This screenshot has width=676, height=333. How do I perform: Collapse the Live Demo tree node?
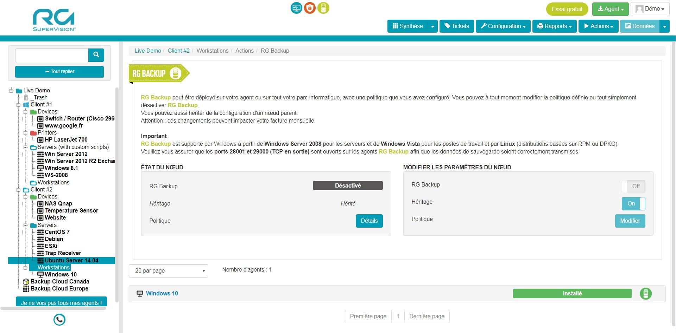[12, 91]
